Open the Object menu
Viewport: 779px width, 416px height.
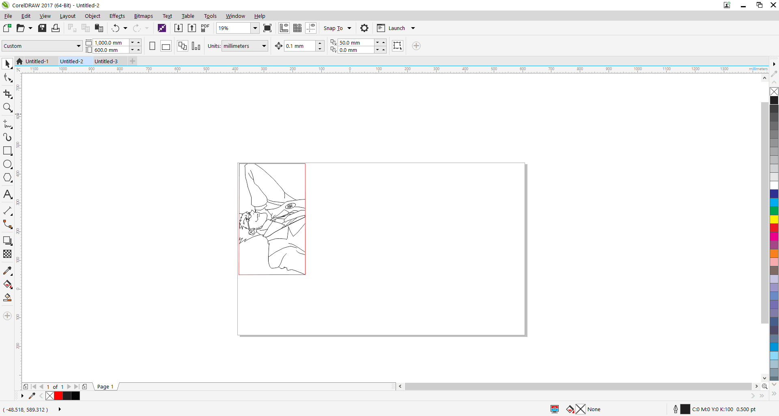click(x=93, y=16)
